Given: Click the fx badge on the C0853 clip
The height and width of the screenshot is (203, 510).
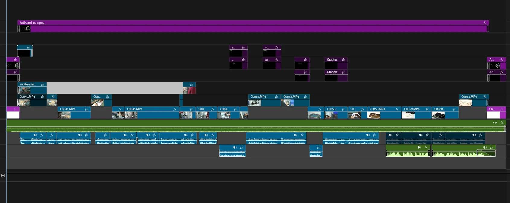Looking at the screenshot, I should 344,109.
